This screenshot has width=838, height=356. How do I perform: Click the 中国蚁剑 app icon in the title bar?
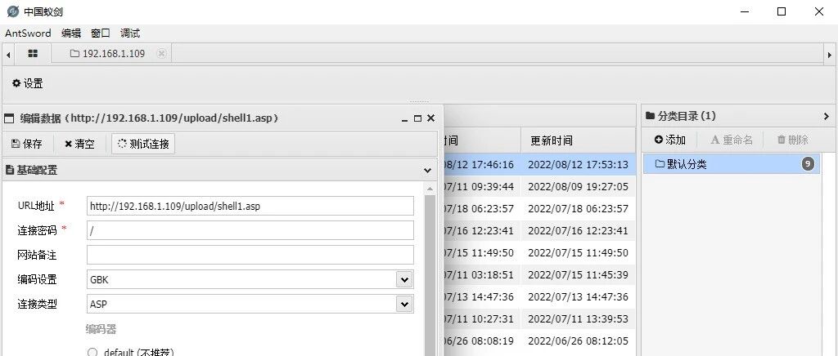tap(12, 11)
